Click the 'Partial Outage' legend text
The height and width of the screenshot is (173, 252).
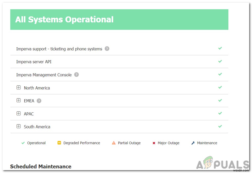coord(129,143)
